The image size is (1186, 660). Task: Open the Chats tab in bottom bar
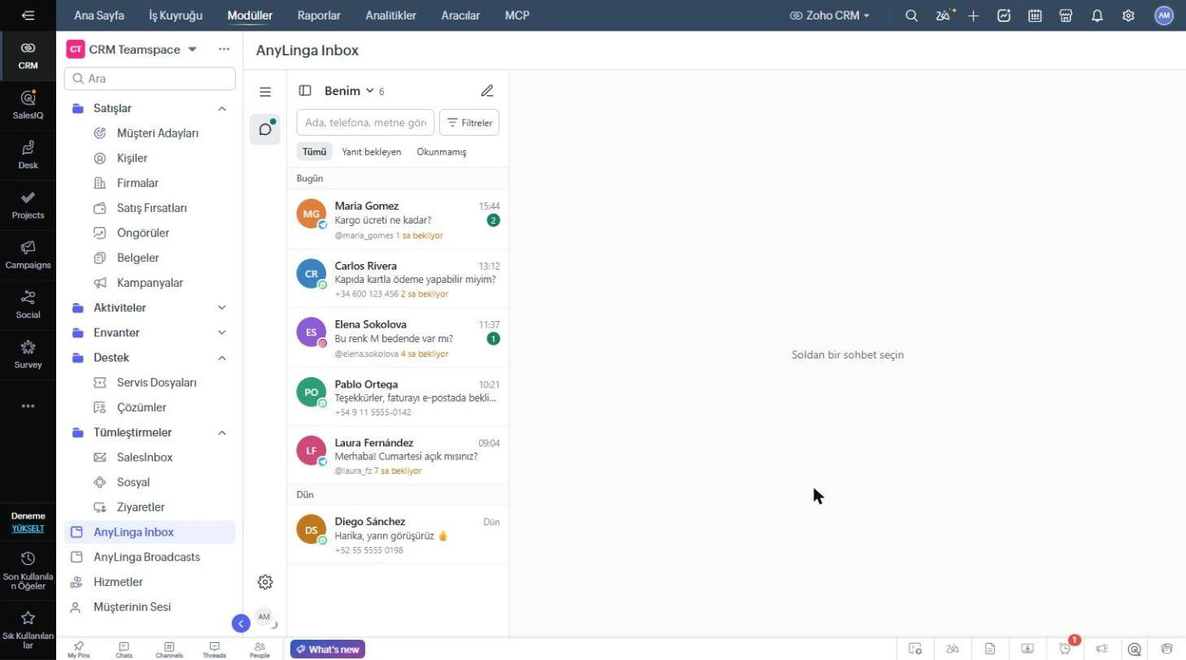click(124, 649)
